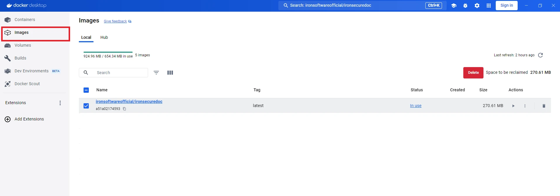Open the column display options icon
The image size is (560, 196).
pyautogui.click(x=170, y=73)
